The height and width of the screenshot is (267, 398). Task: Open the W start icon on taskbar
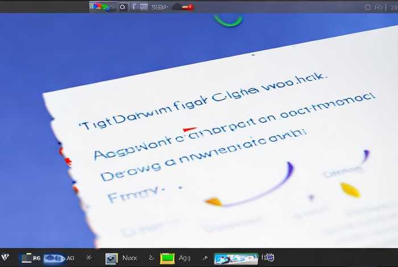click(6, 258)
